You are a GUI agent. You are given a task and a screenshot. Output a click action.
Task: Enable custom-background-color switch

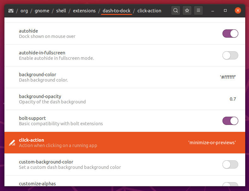[x=230, y=164]
